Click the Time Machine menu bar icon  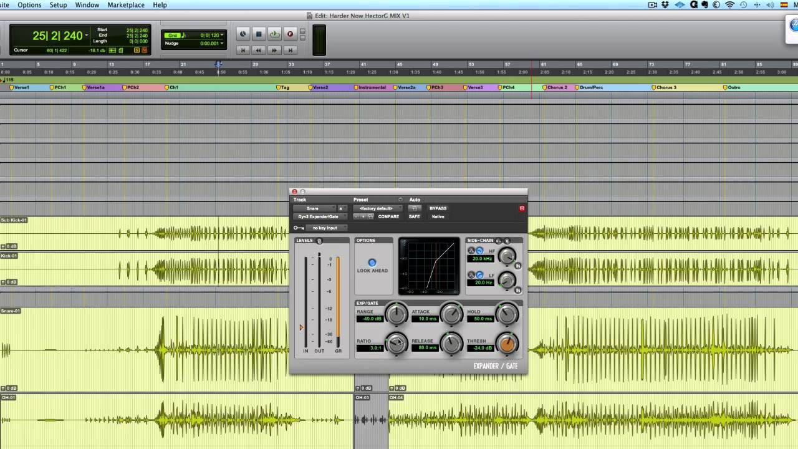pos(743,5)
